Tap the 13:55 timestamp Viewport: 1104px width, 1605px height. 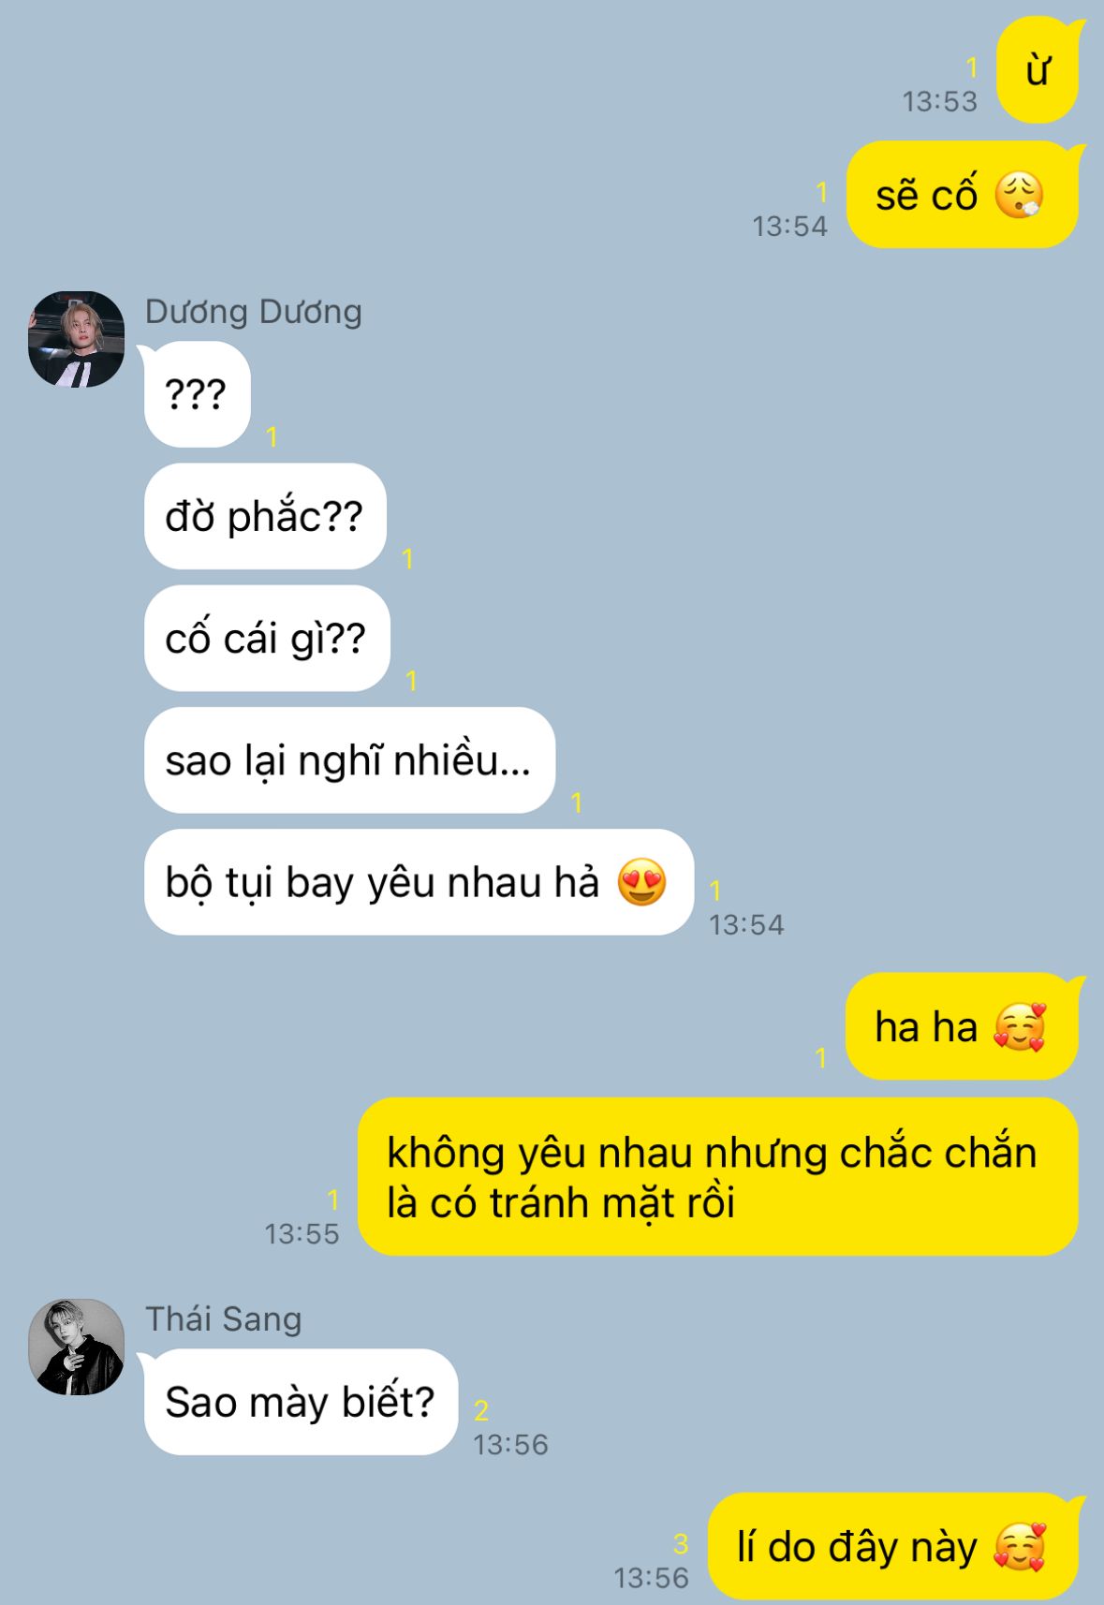(x=302, y=1234)
